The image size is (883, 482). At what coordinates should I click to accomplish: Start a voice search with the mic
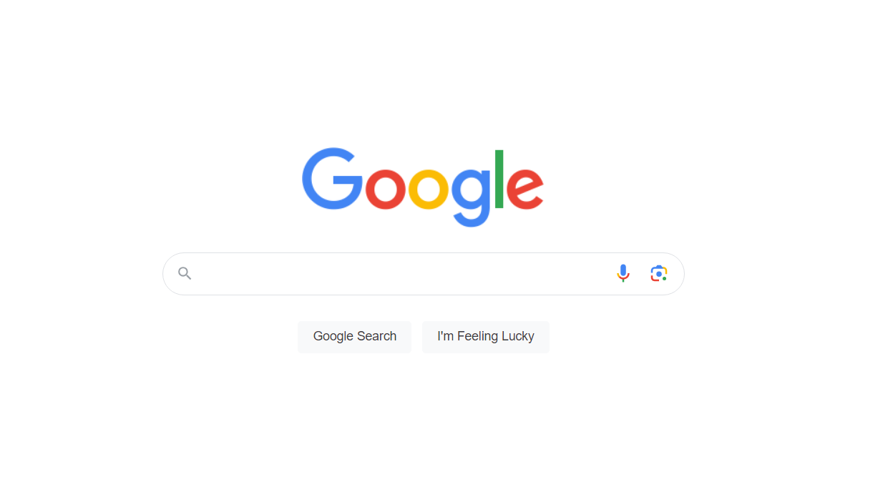pos(623,273)
